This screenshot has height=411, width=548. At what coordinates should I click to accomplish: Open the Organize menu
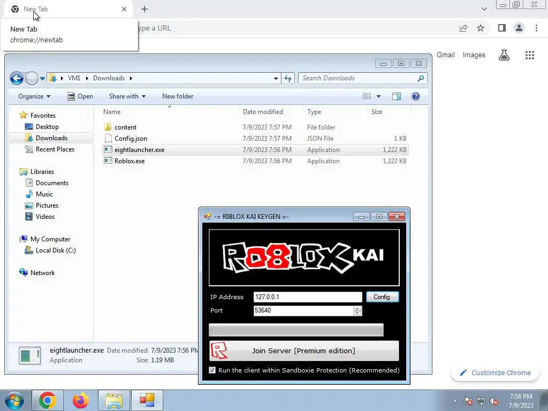(34, 96)
